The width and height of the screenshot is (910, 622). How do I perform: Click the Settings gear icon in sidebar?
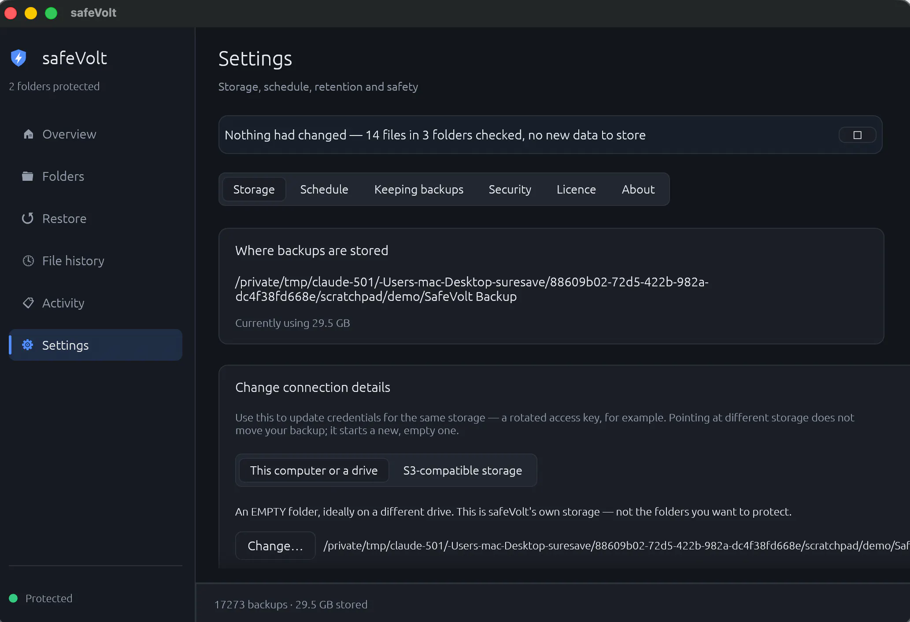point(28,345)
